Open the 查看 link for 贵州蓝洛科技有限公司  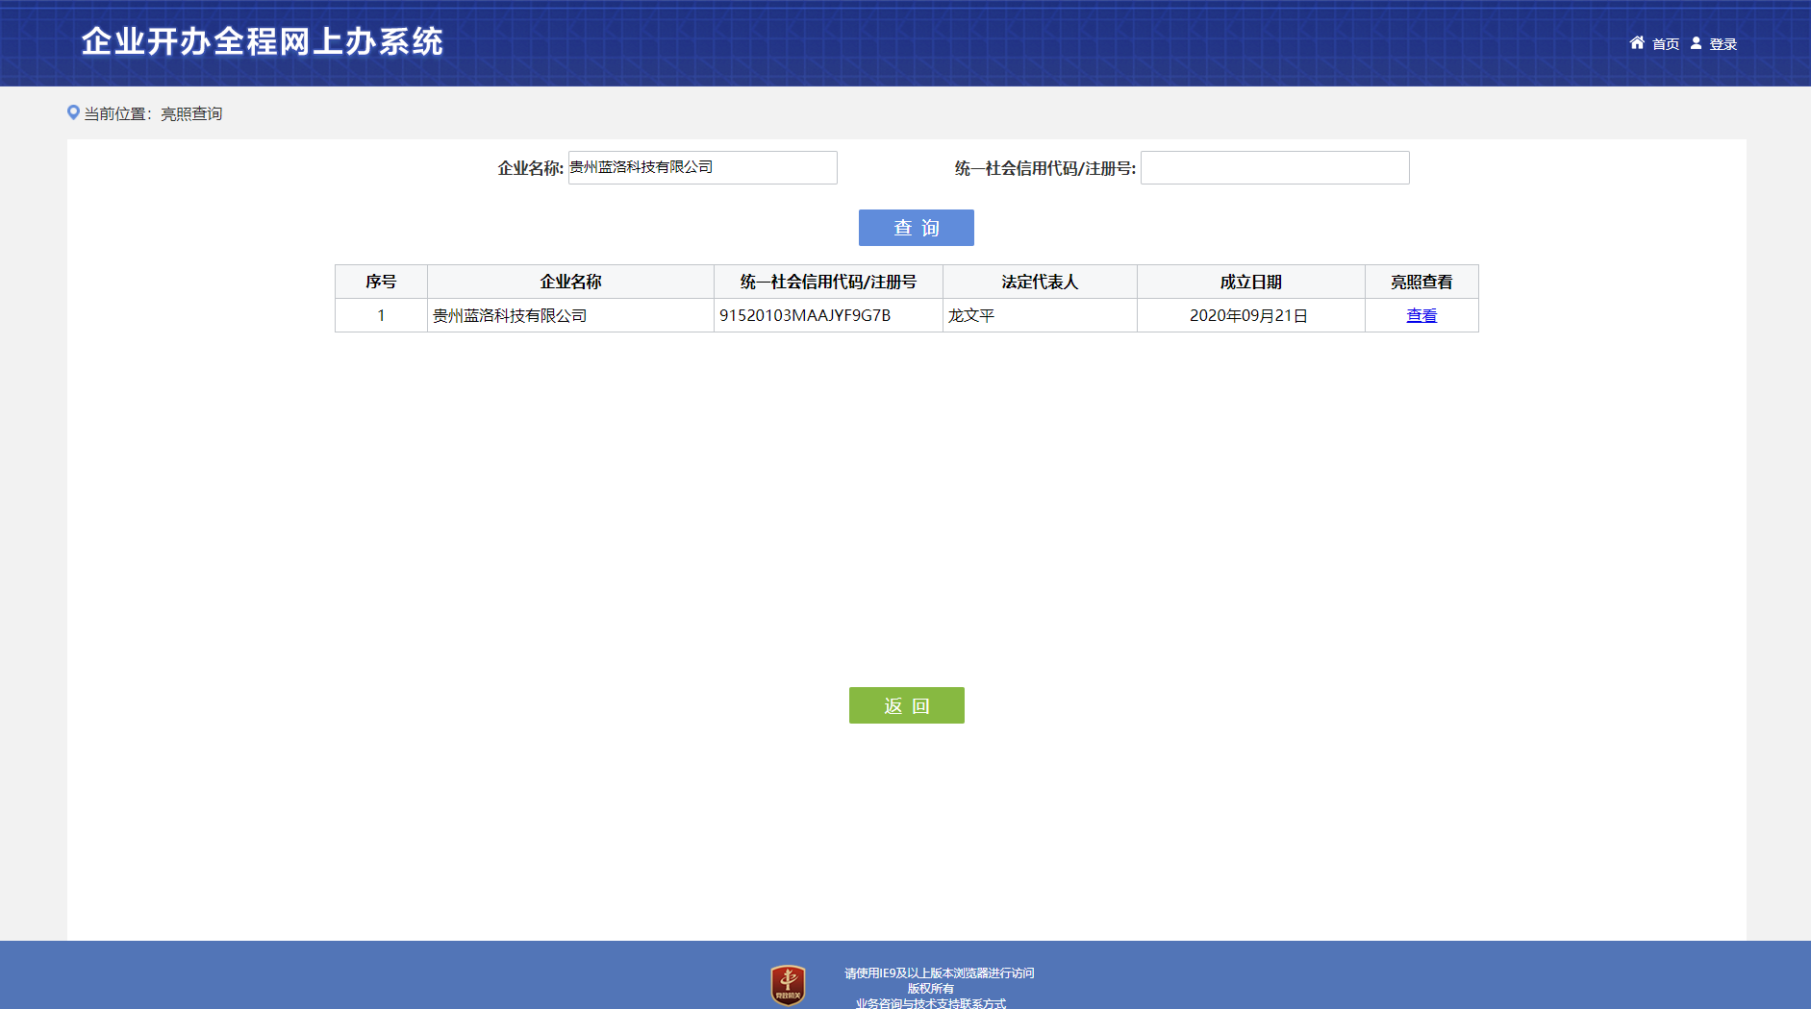1421,315
